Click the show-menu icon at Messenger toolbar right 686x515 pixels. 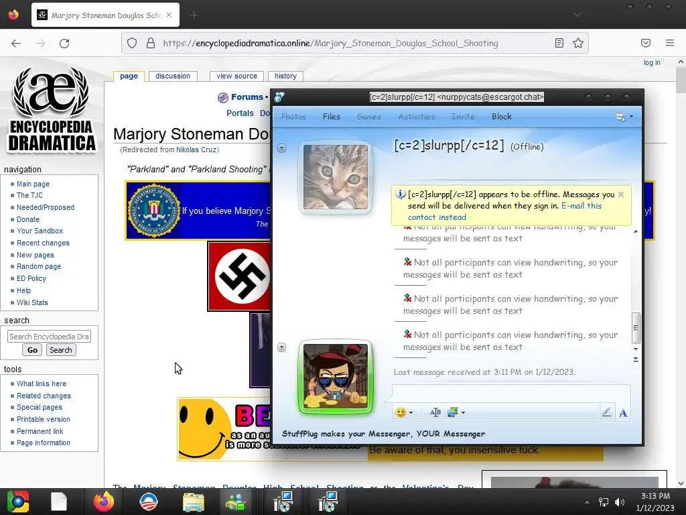[x=620, y=117]
